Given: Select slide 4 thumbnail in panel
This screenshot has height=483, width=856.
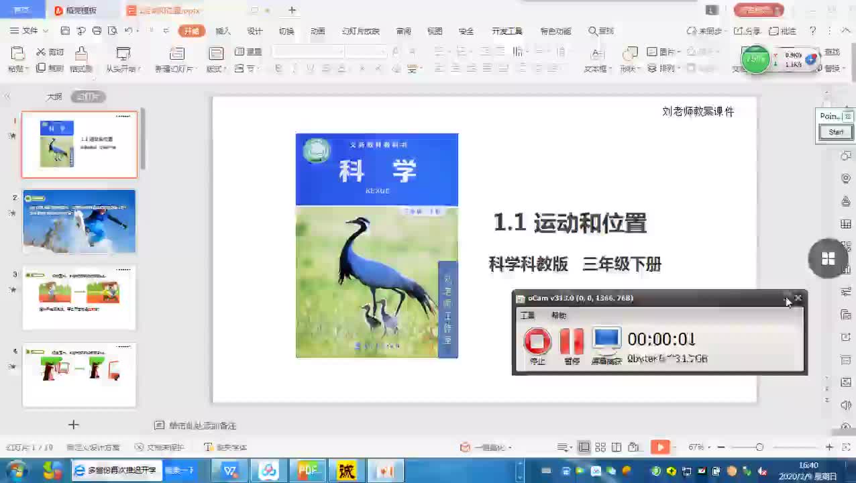Looking at the screenshot, I should pos(79,374).
